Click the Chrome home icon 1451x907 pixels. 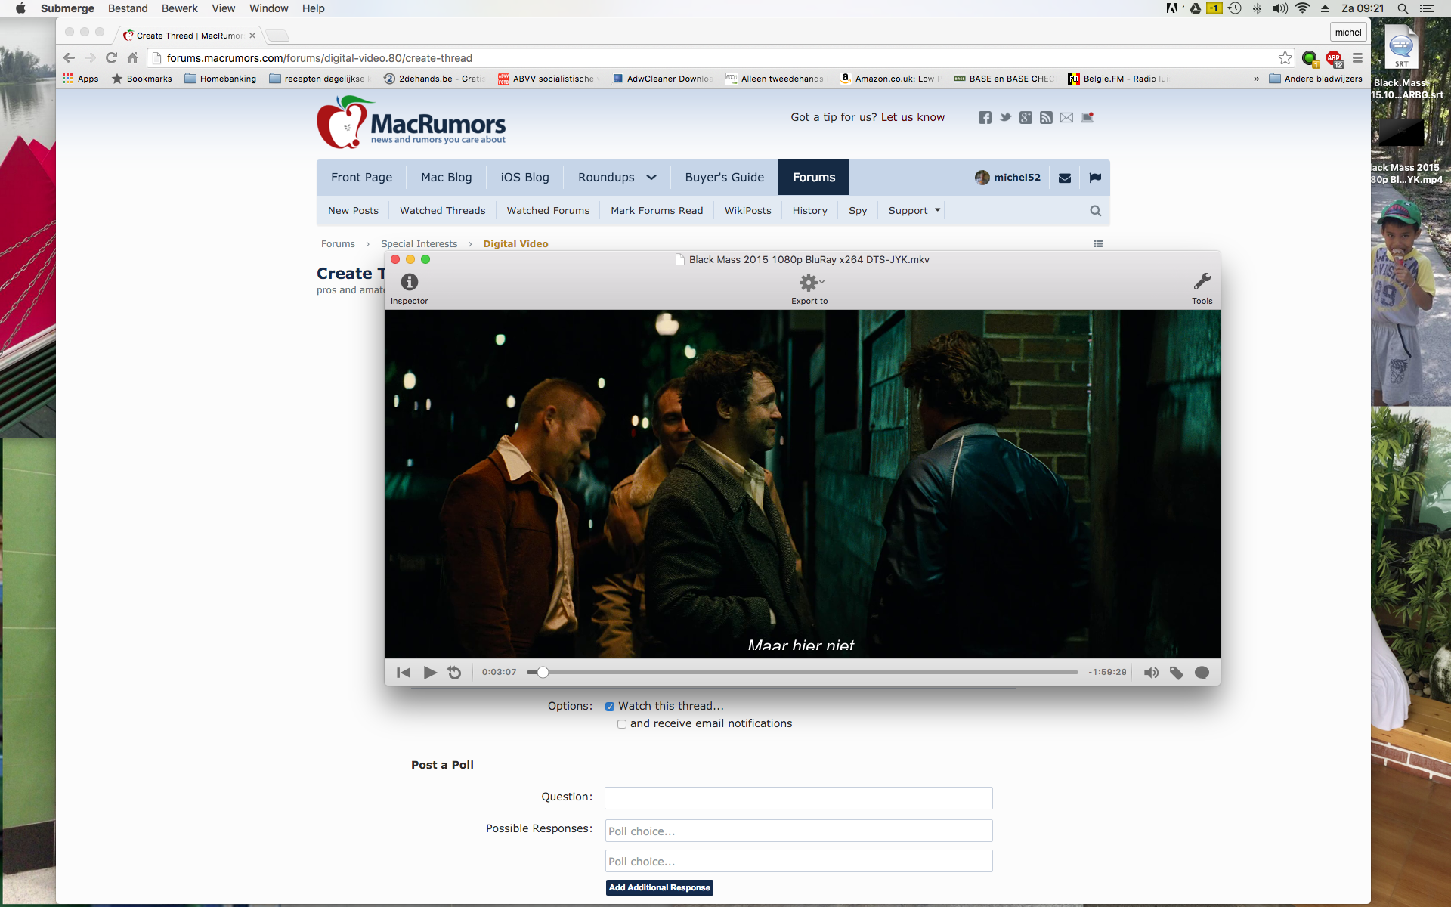click(132, 58)
